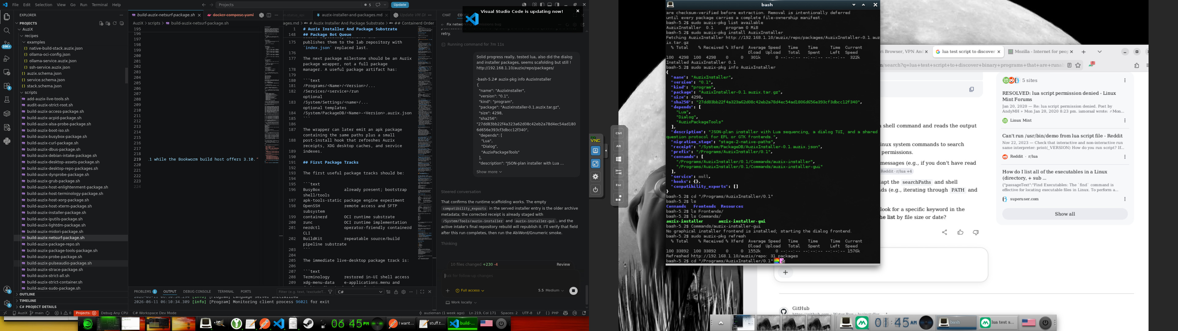The height and width of the screenshot is (331, 1178).
Task: Expand the OUTLINE section
Action: point(71,295)
